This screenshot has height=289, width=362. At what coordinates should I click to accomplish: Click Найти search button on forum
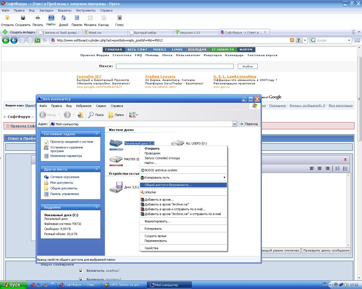point(247,66)
